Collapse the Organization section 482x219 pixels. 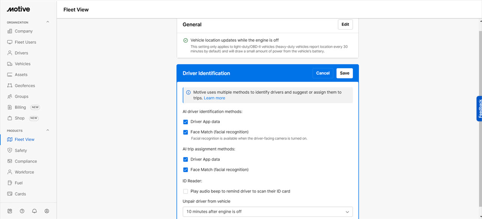point(48,22)
